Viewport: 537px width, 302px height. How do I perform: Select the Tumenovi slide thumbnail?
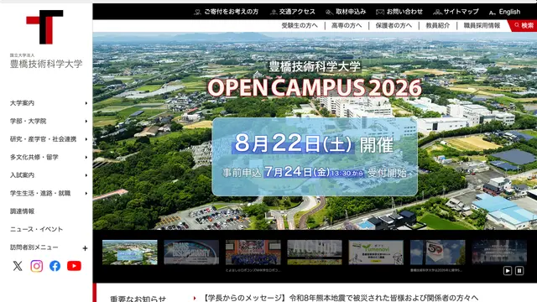(x=376, y=253)
